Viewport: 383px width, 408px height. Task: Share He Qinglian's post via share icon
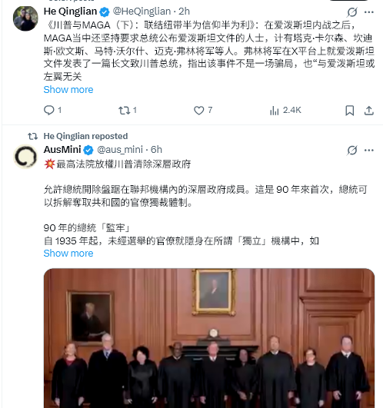pos(369,111)
